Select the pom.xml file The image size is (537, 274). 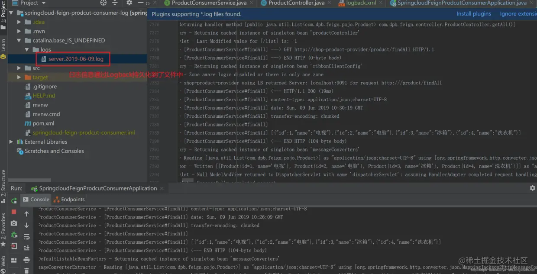[x=39, y=123]
